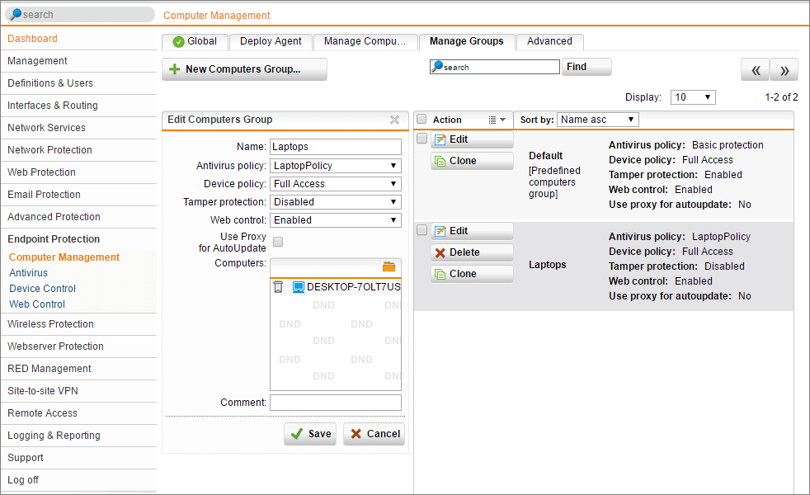The image size is (810, 495).
Task: Click the magnifier icon in sidebar search
Action: click(x=16, y=15)
